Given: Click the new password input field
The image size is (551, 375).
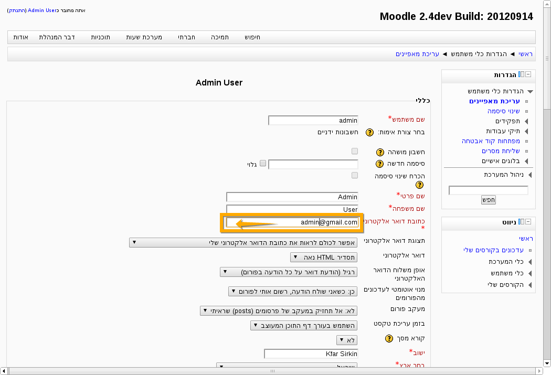Looking at the screenshot, I should (313, 164).
